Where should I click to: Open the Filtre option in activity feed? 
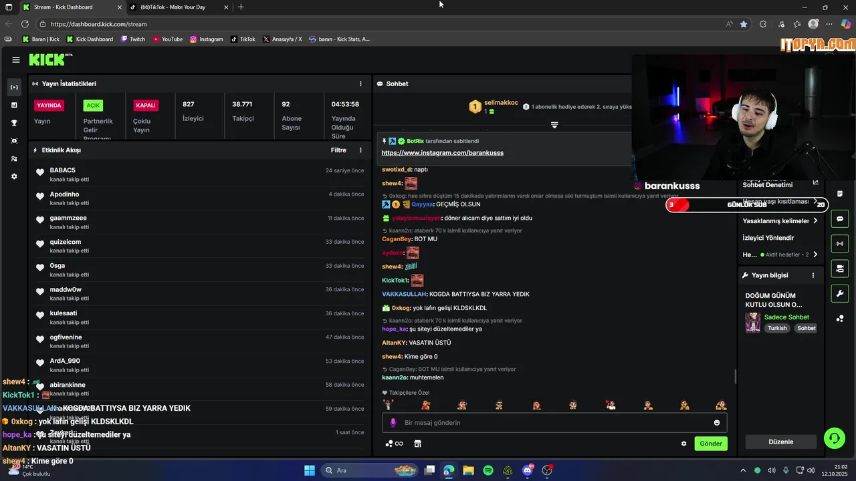pyautogui.click(x=338, y=150)
